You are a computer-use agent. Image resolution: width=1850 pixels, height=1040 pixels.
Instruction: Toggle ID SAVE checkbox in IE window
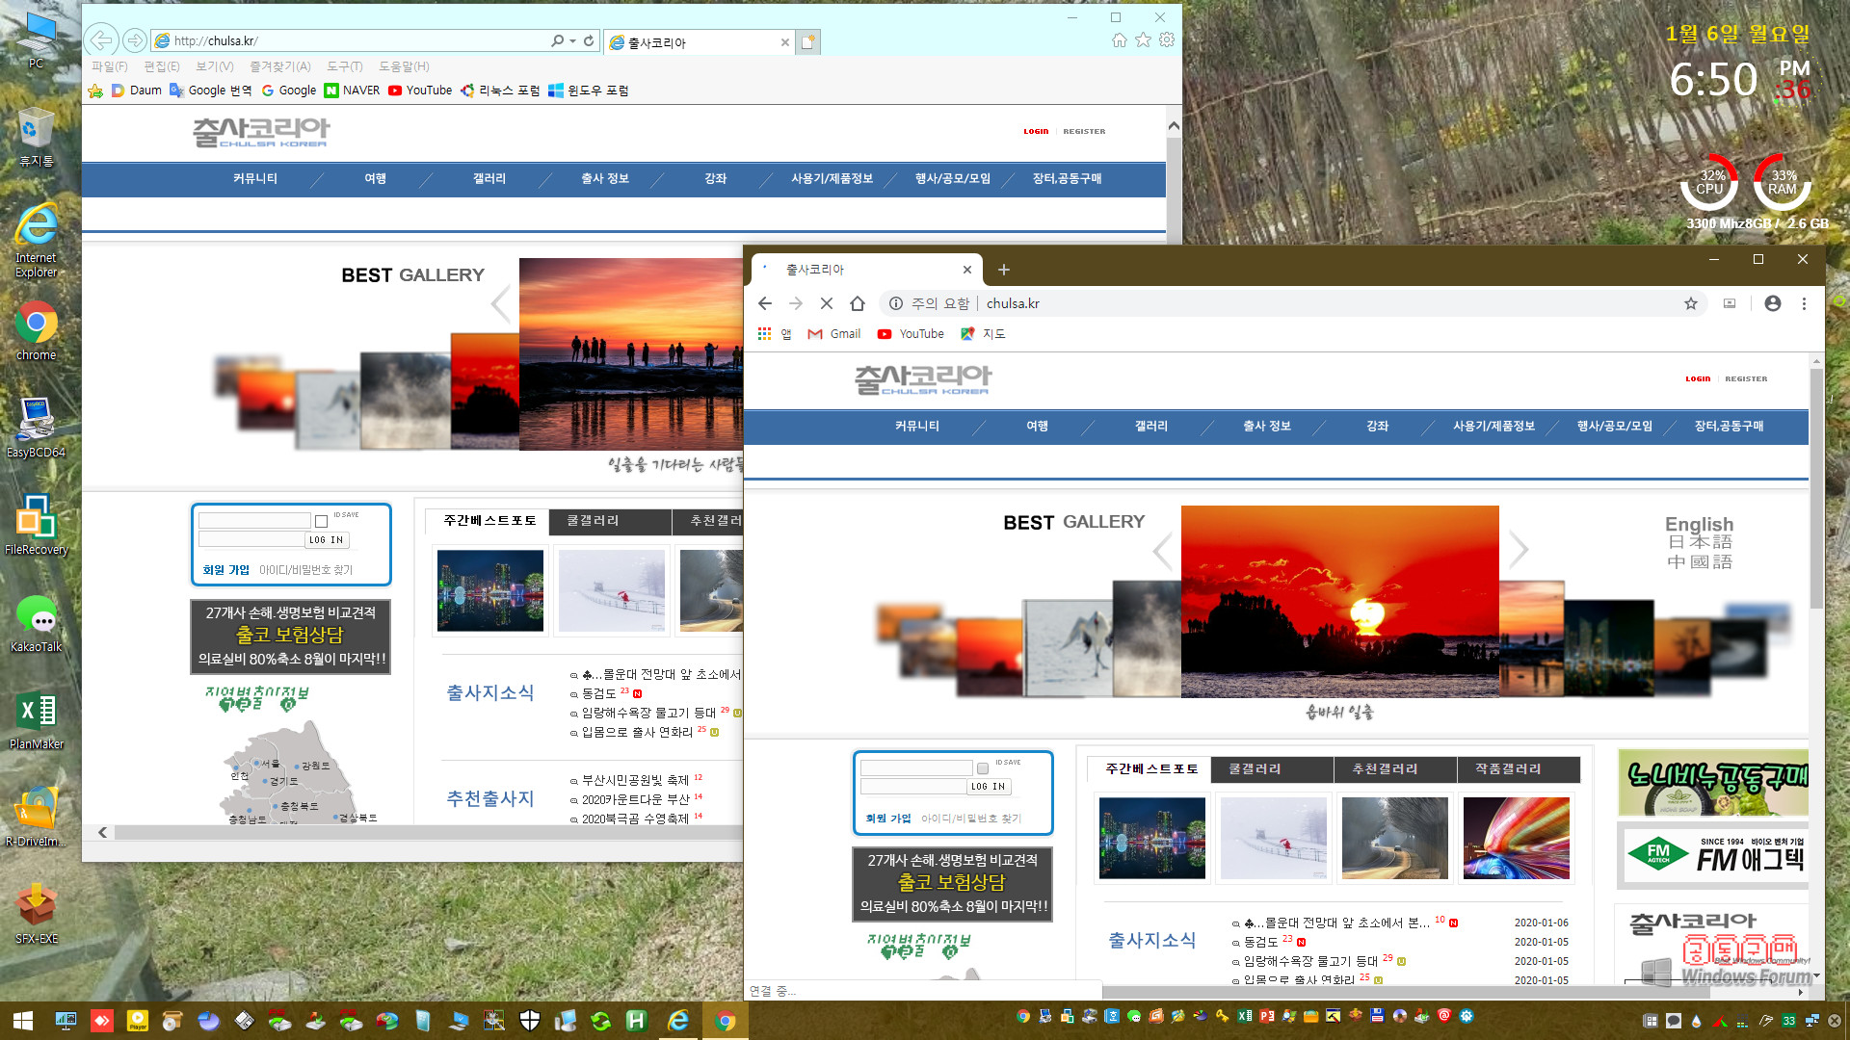321,521
